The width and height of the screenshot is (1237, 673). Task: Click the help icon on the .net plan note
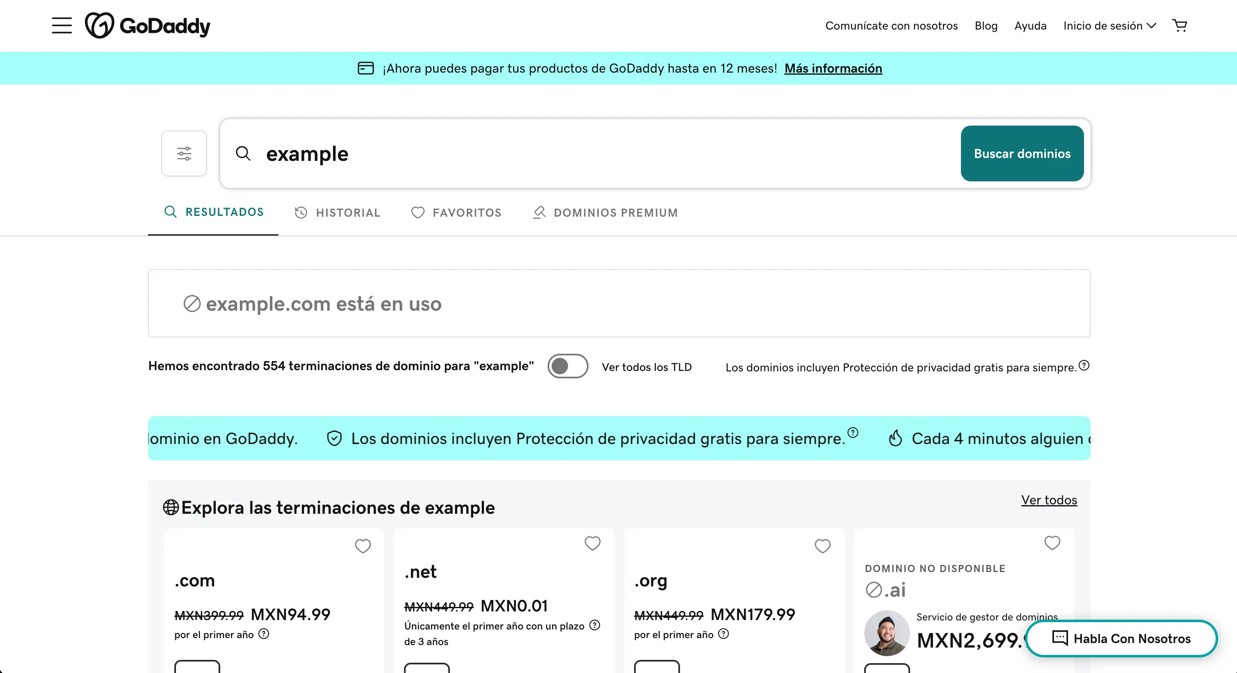click(x=594, y=626)
